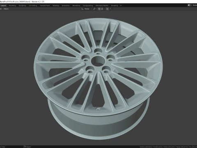Switch to the Layout workspace tab
The image size is (197, 148).
tap(3, 6)
